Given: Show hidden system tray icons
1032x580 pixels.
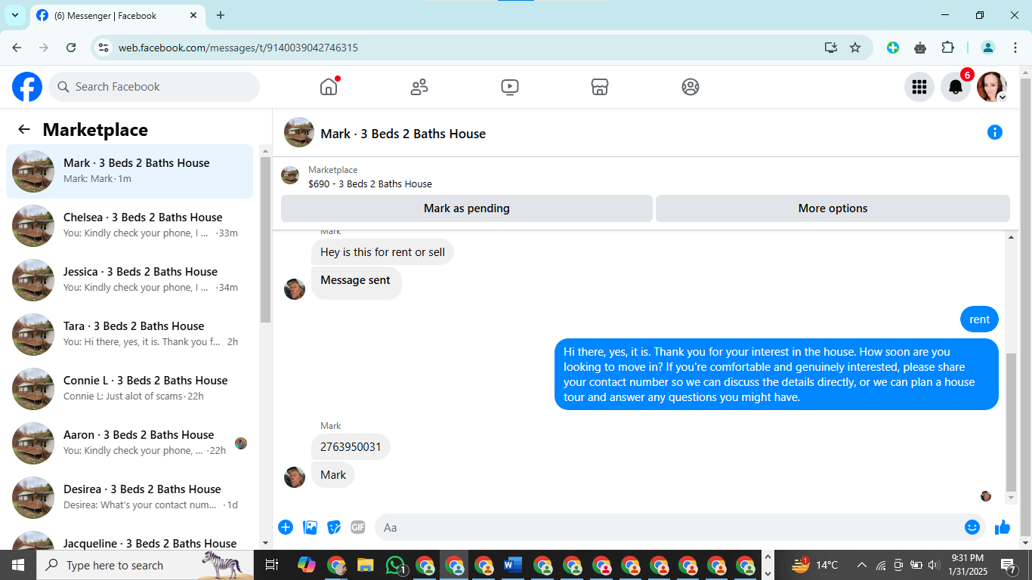Looking at the screenshot, I should click(861, 565).
